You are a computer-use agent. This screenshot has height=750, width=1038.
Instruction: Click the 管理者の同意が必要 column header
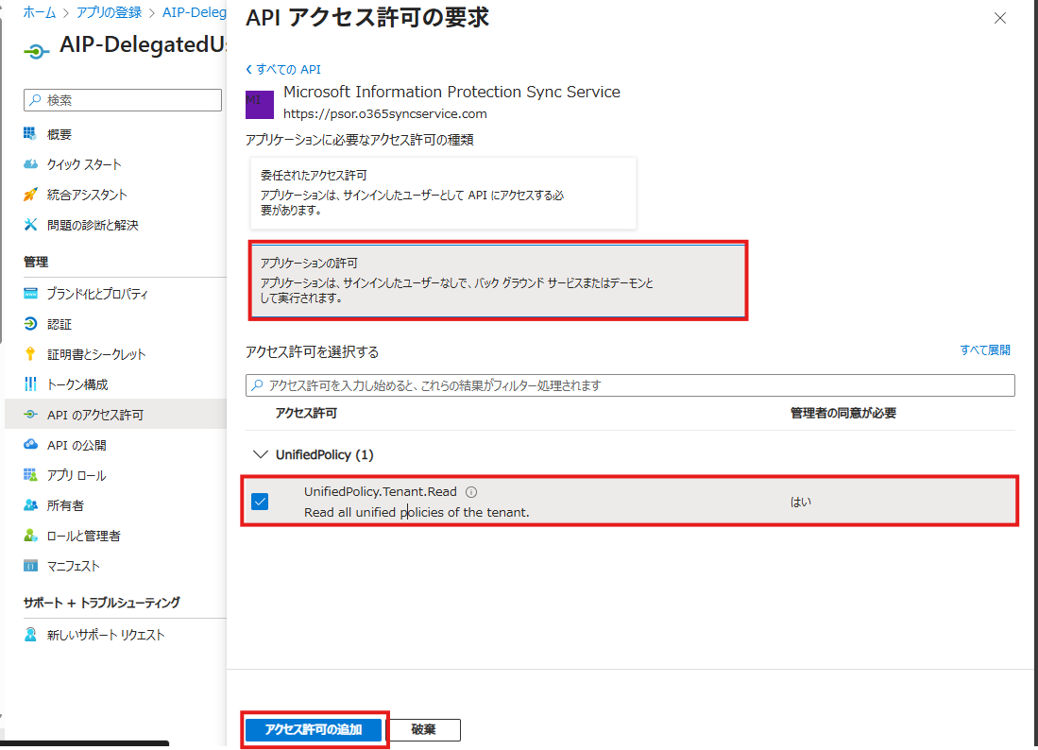coord(842,413)
